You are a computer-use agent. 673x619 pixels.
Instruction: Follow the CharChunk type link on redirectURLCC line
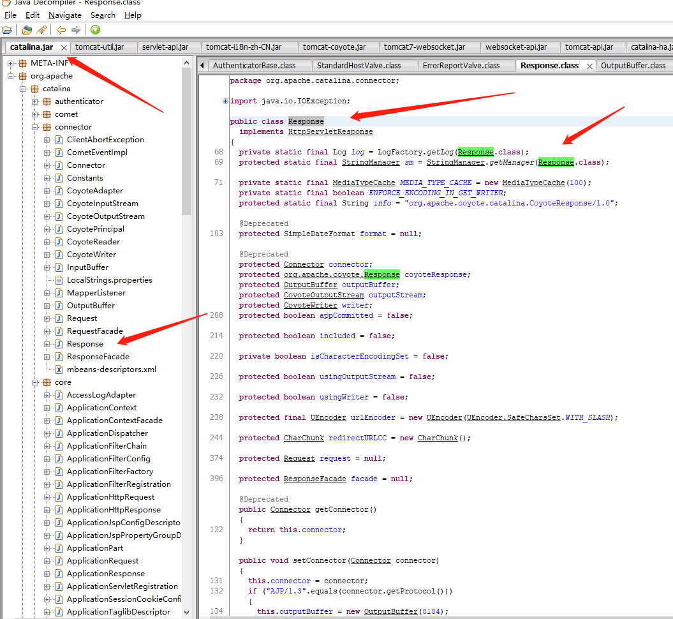(304, 438)
